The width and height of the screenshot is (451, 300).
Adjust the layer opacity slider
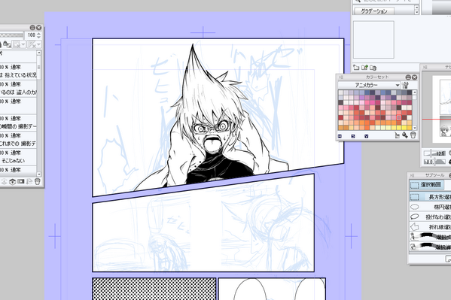coord(11,35)
